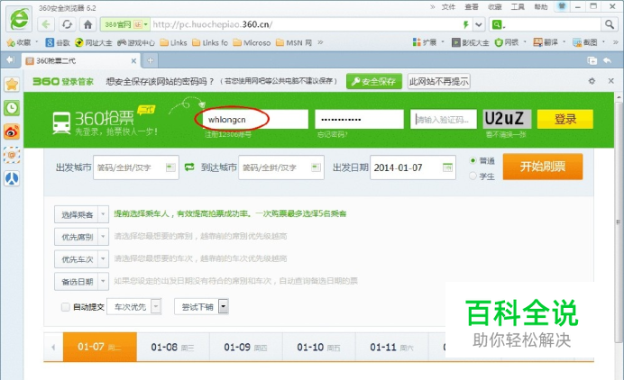This screenshot has height=380, width=624.
Task: Select the 普通 radio button
Action: [x=473, y=160]
